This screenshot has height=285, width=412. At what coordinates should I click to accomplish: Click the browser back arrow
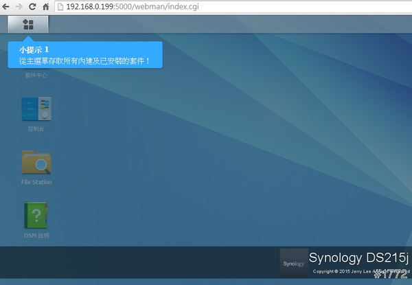(7, 6)
